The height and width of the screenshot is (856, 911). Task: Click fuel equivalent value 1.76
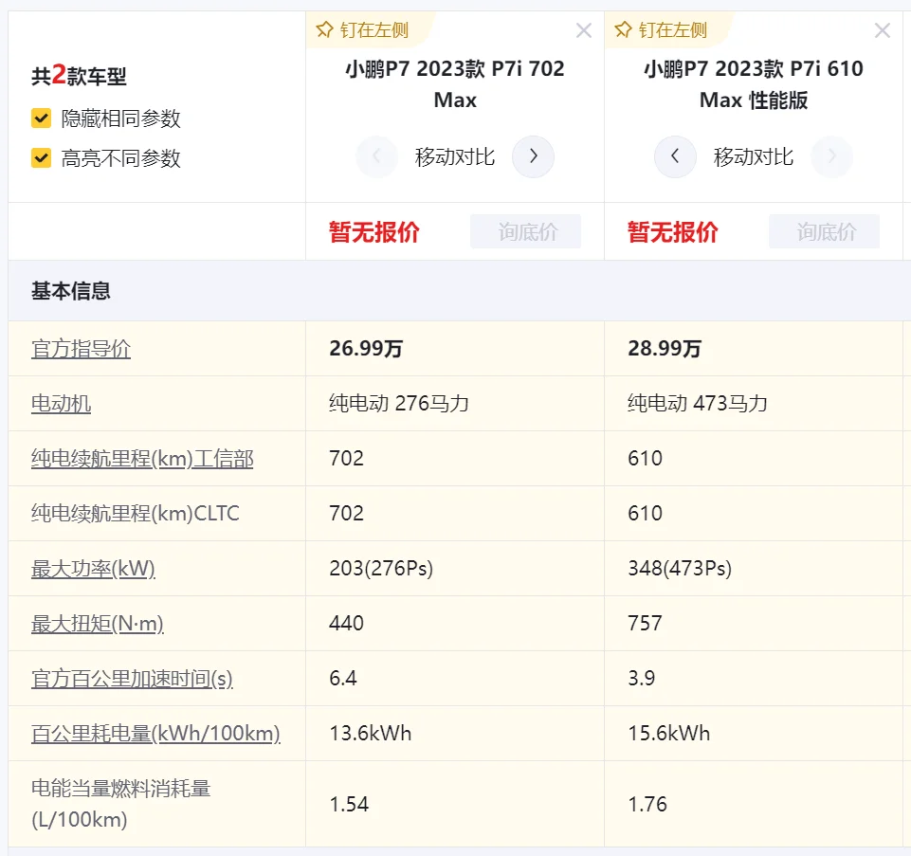pyautogui.click(x=647, y=804)
